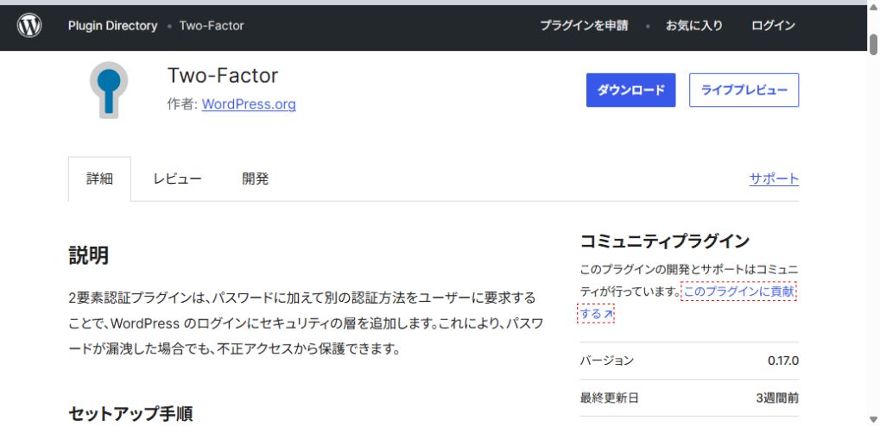Click the 最終更新日 label
Screen dimensions: 880x426
coord(610,398)
